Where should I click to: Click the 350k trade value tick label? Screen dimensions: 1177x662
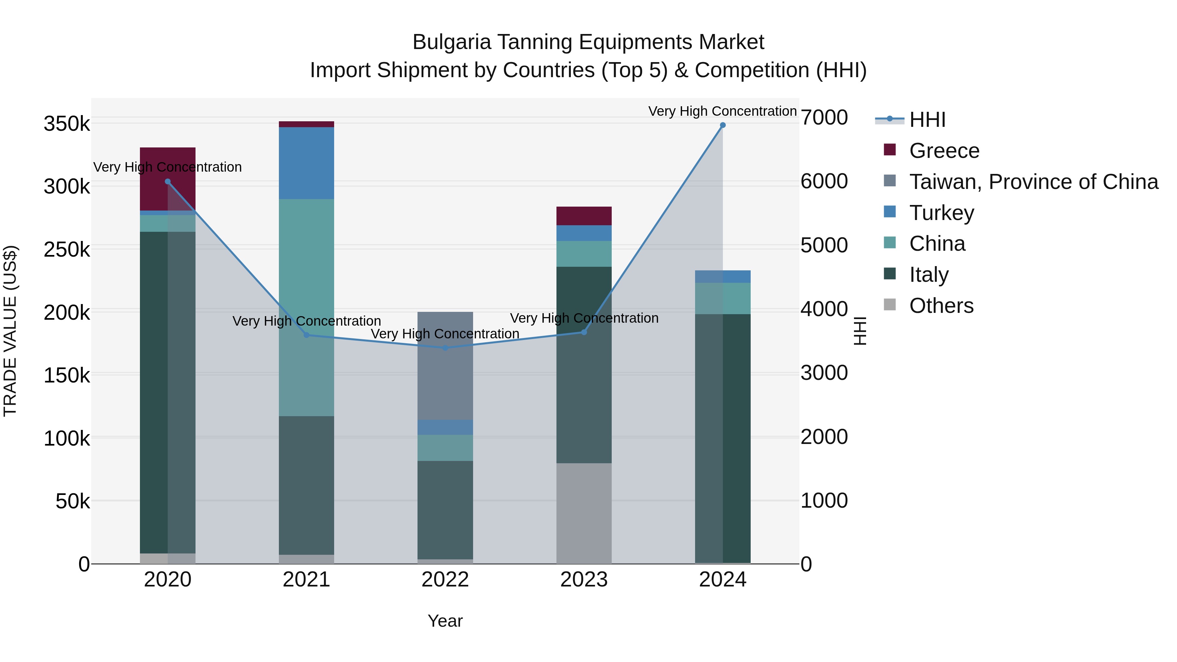[67, 124]
